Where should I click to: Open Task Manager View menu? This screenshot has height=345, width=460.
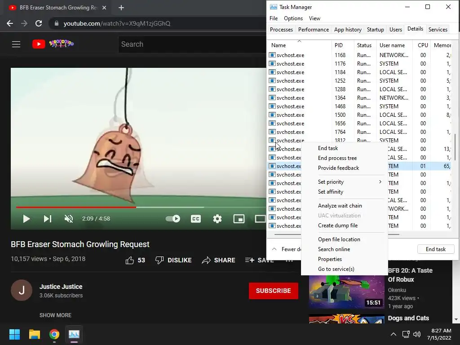314,18
